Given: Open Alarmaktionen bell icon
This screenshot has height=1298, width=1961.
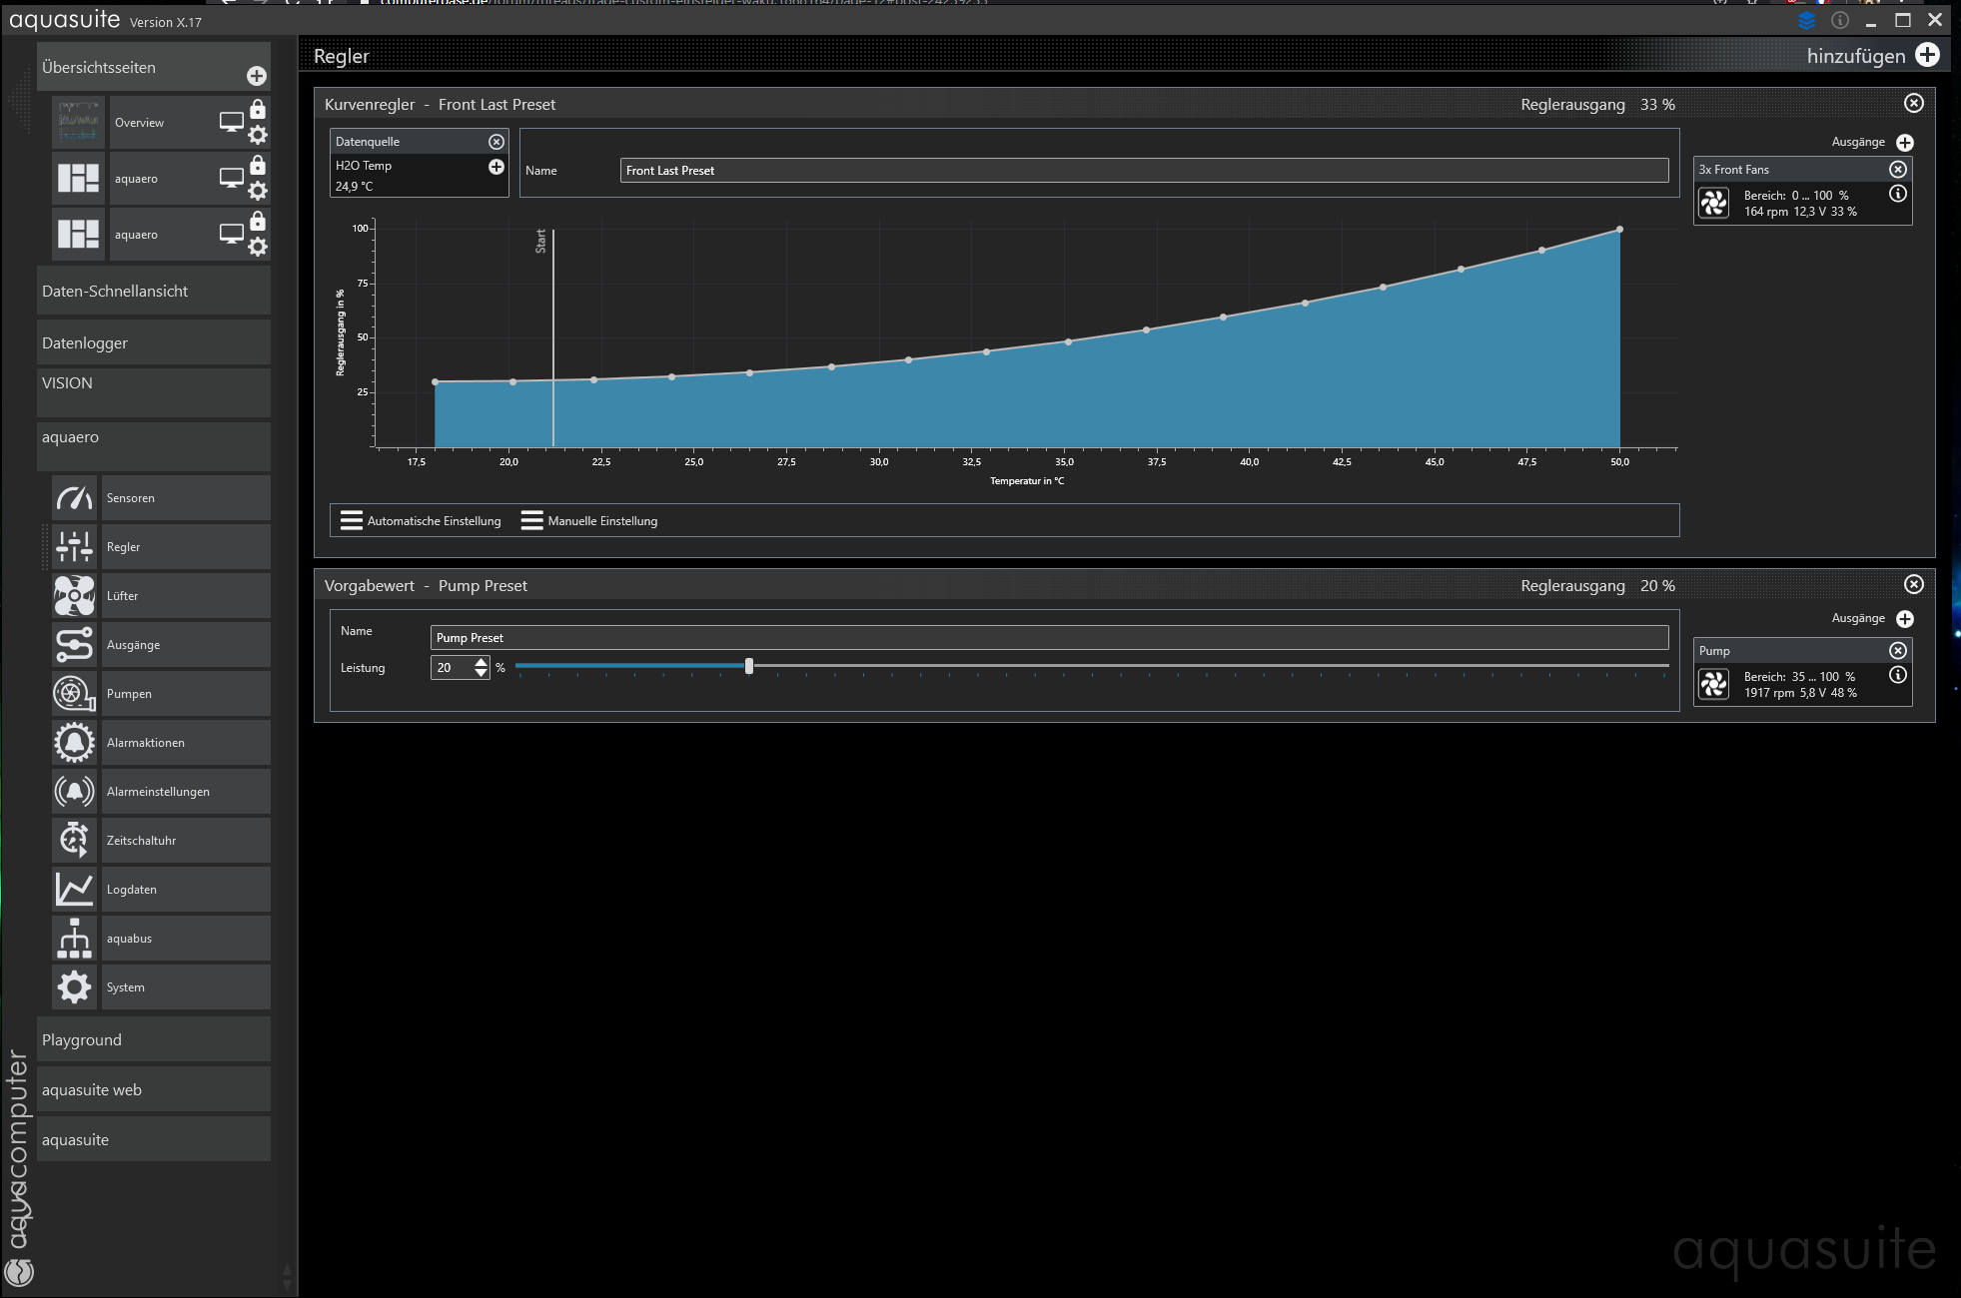Looking at the screenshot, I should [74, 742].
